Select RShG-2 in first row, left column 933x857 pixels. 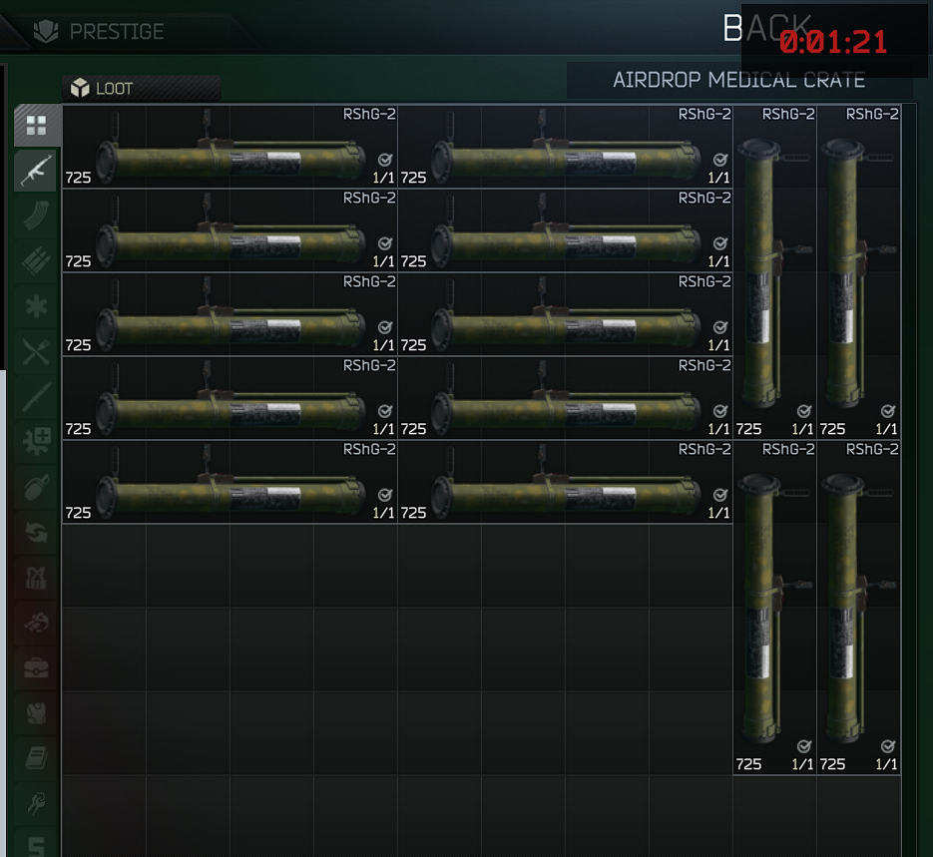(x=230, y=147)
